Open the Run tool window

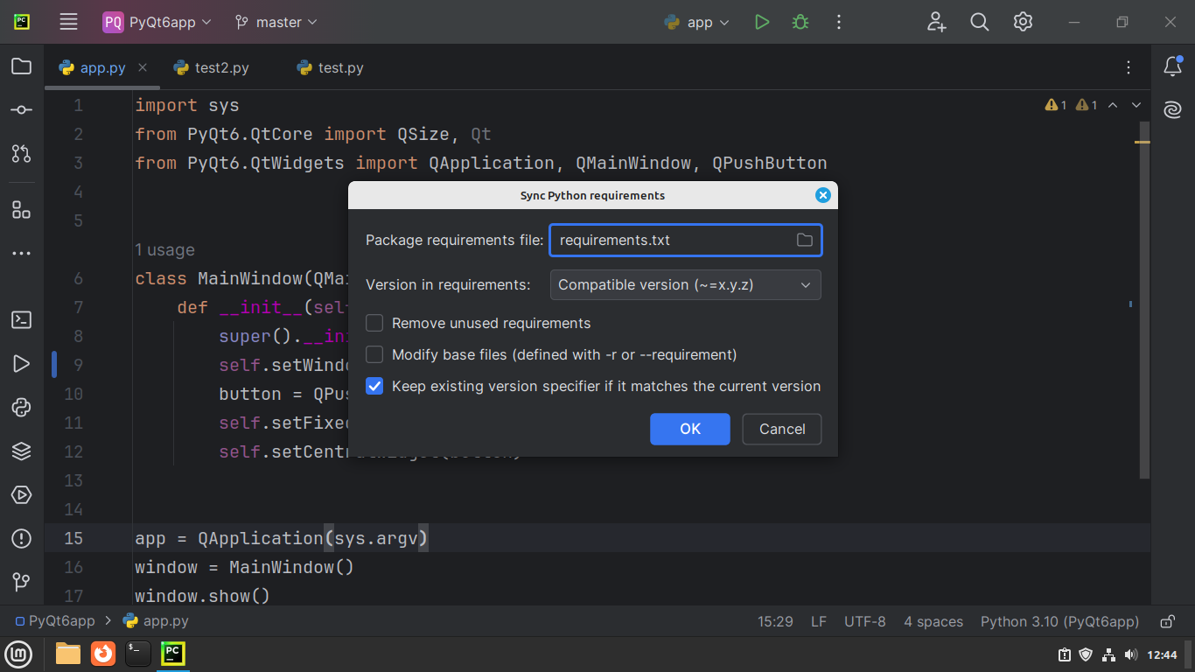22,364
